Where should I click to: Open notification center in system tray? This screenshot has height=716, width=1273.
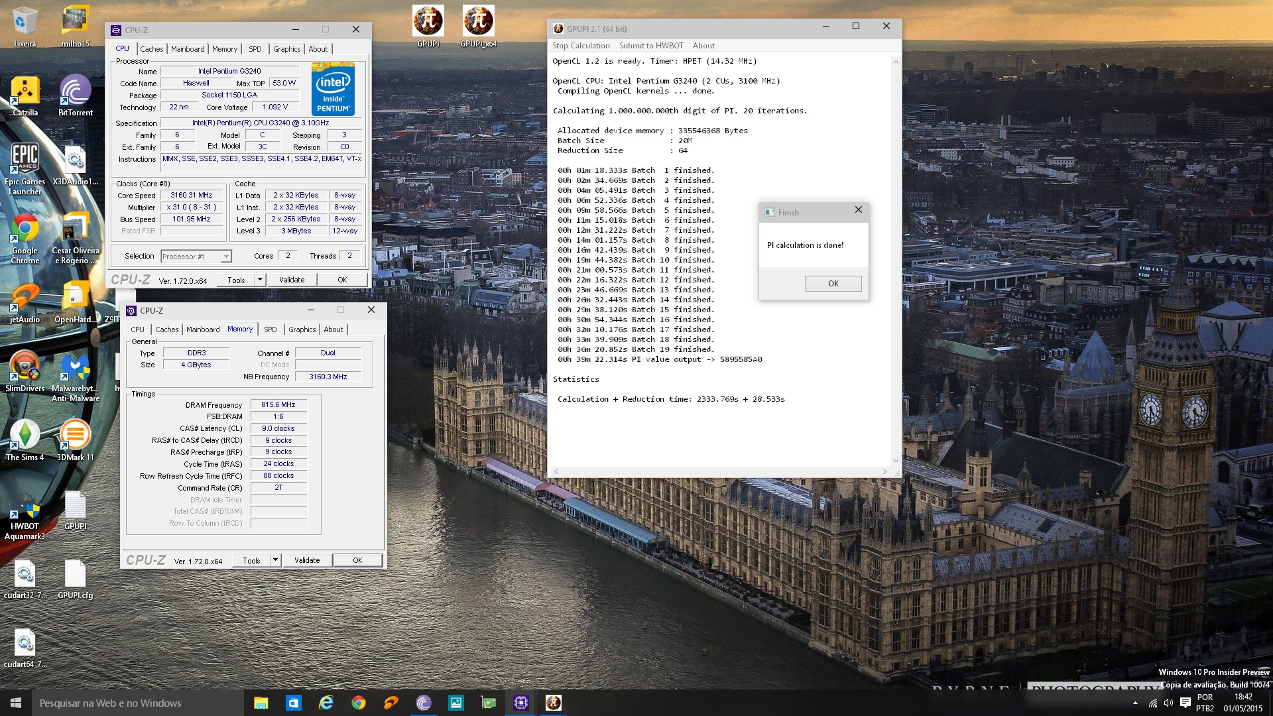click(x=1185, y=703)
